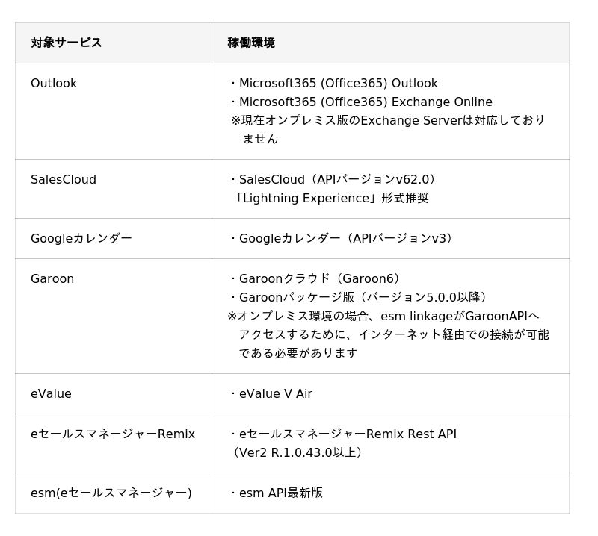Click the 稼働環境 column header
The width and height of the screenshot is (598, 536).
(x=251, y=43)
